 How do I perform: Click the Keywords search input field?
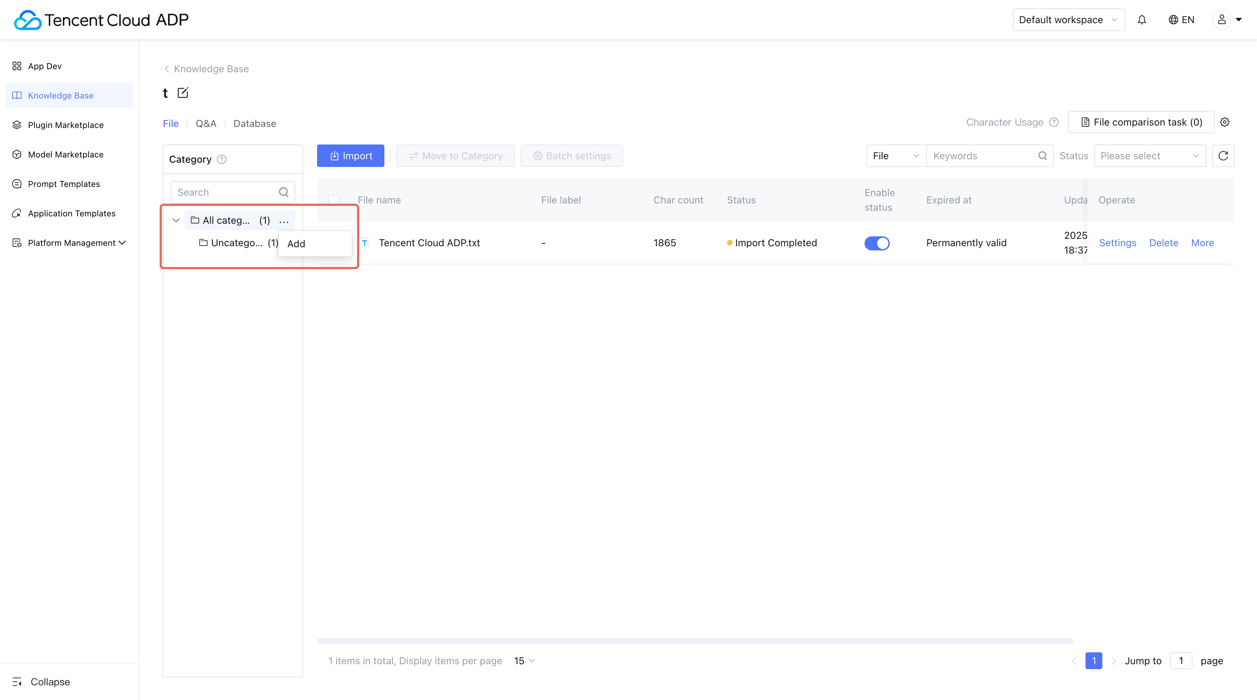982,156
